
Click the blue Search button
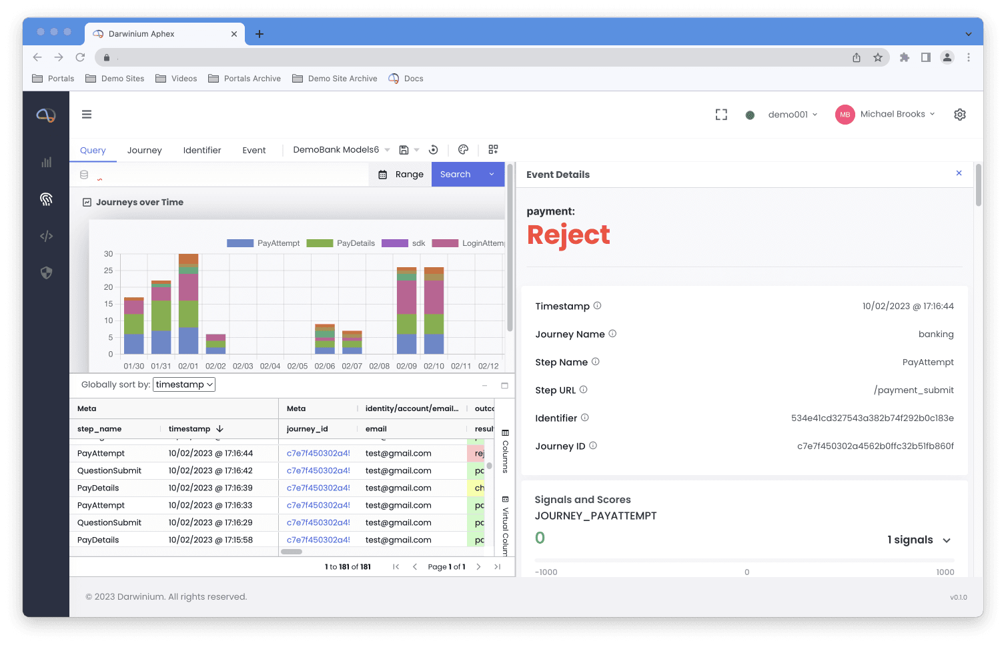tap(456, 175)
